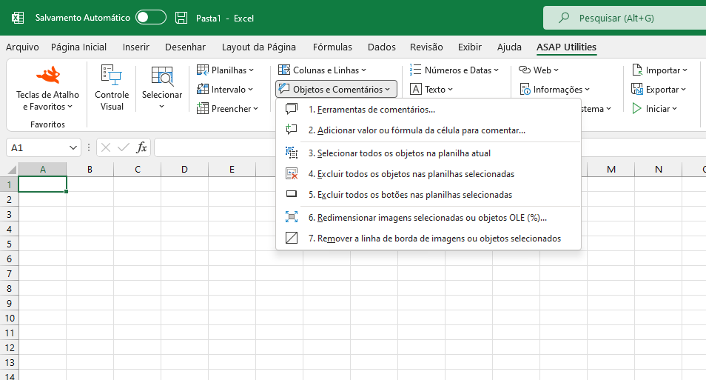This screenshot has width=706, height=380.
Task: Select the ASAP Utilities tab
Action: 566,47
